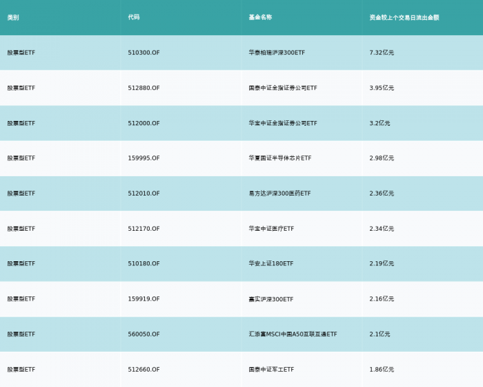
Task: Click 股票型ETF in the 512170.OF row
Action: click(21, 229)
